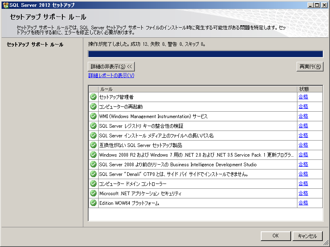Open the 詳細レポートの表示 link
Viewport: 330px width, 247px height.
(111, 76)
